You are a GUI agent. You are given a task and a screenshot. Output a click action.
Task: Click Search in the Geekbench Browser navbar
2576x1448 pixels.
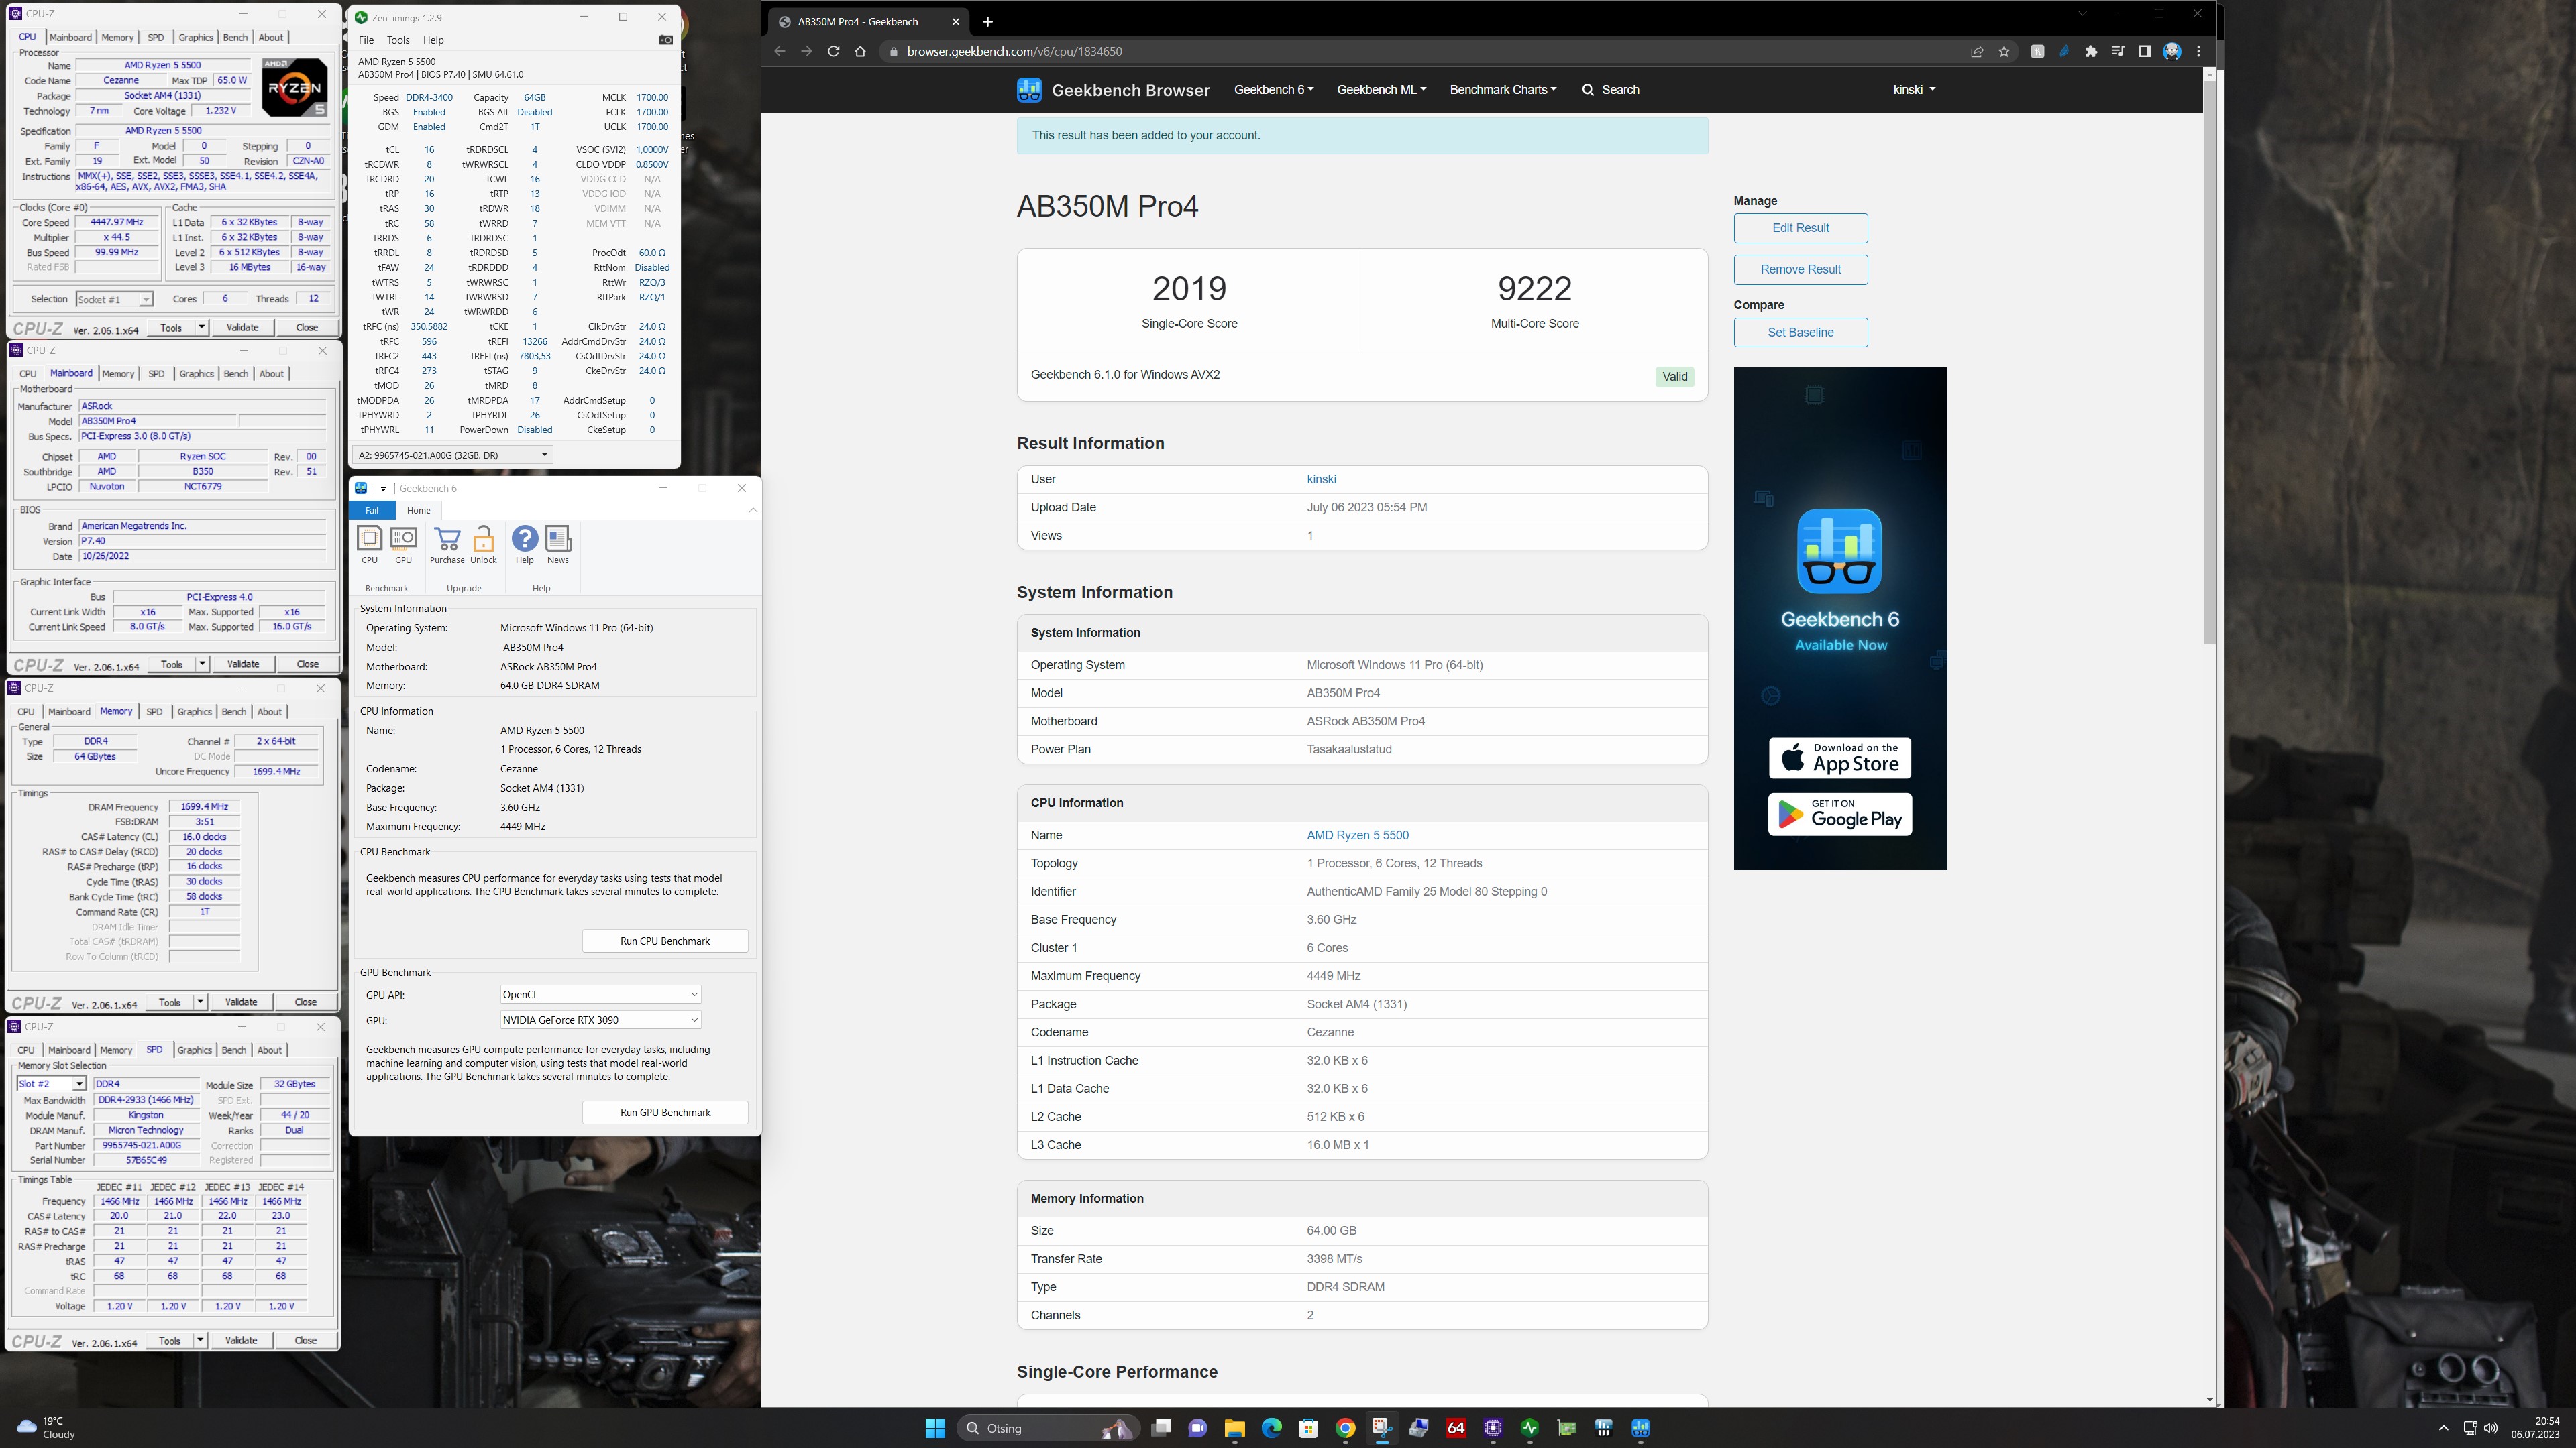pyautogui.click(x=1610, y=90)
